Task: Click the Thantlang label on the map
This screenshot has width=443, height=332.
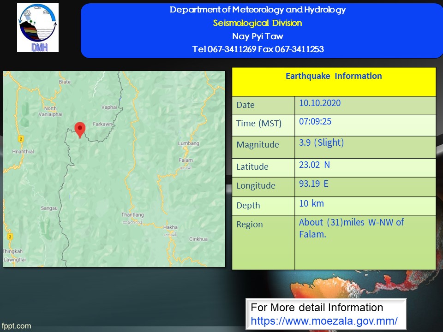Action: pos(132,215)
